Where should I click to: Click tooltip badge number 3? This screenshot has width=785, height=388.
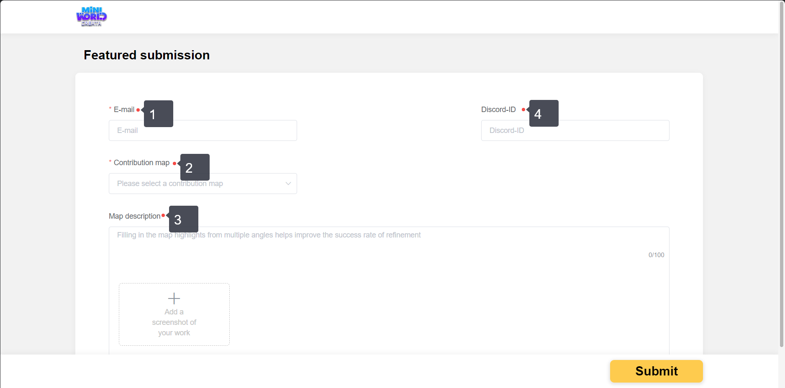[x=184, y=219]
